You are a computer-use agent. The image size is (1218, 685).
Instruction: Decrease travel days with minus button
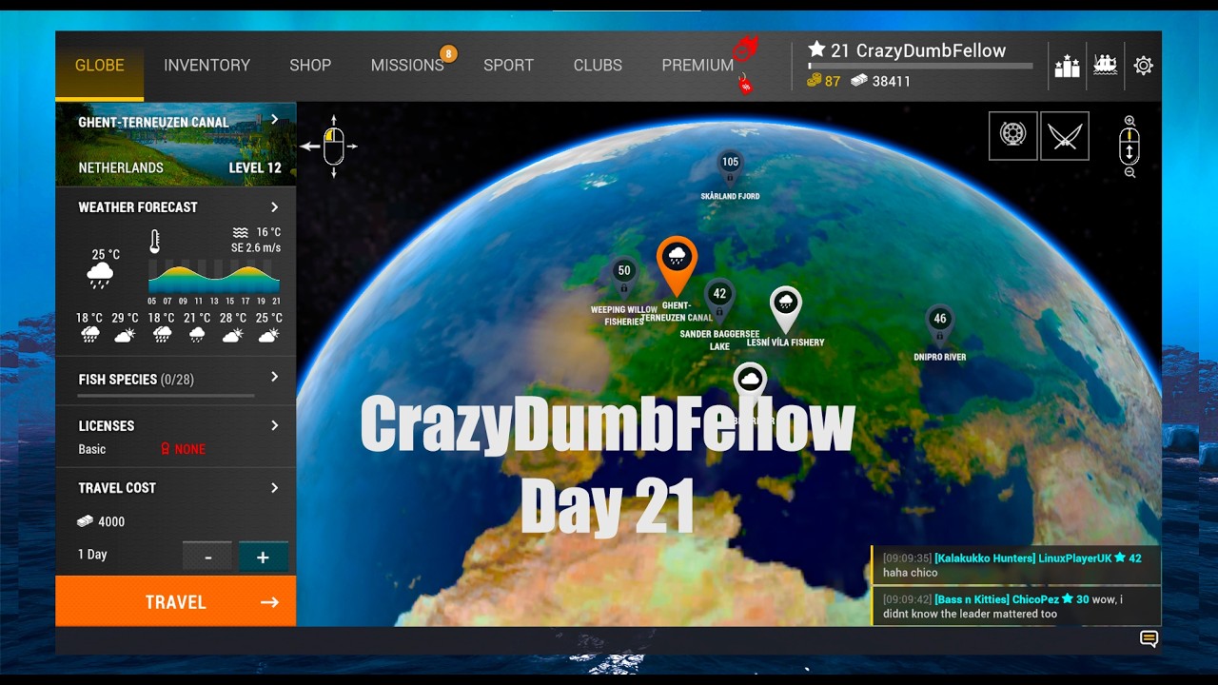[207, 558]
